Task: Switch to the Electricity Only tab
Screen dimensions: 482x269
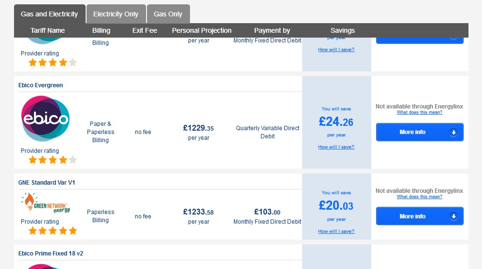Action: pyautogui.click(x=116, y=14)
